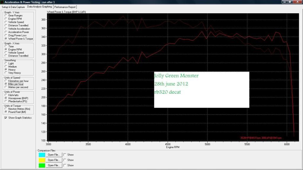This screenshot has height=170, width=303.
Task: Switch to Setup & Data Capture tab
Action: [13, 7]
